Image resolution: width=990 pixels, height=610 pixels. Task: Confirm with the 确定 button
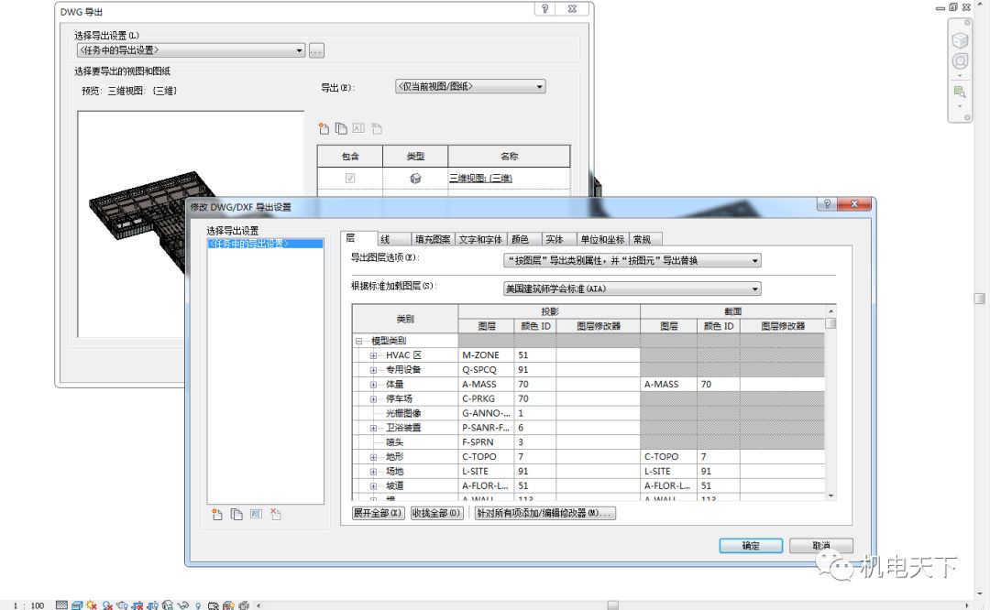(x=751, y=546)
